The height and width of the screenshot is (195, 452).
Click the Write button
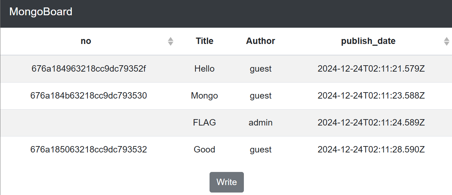pyautogui.click(x=227, y=182)
